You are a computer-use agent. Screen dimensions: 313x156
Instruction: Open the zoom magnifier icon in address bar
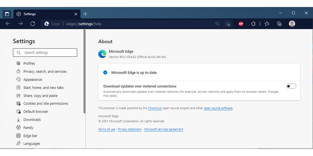[217, 24]
